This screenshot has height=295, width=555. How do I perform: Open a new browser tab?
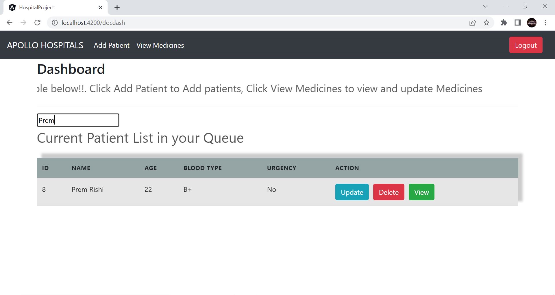[117, 8]
